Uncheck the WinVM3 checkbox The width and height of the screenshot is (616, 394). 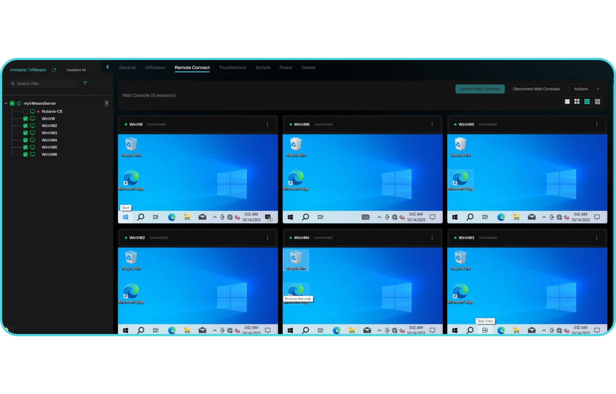click(x=25, y=133)
